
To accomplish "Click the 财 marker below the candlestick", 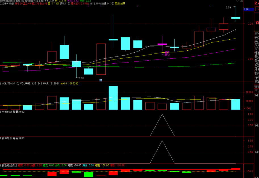I will point(101,80).
